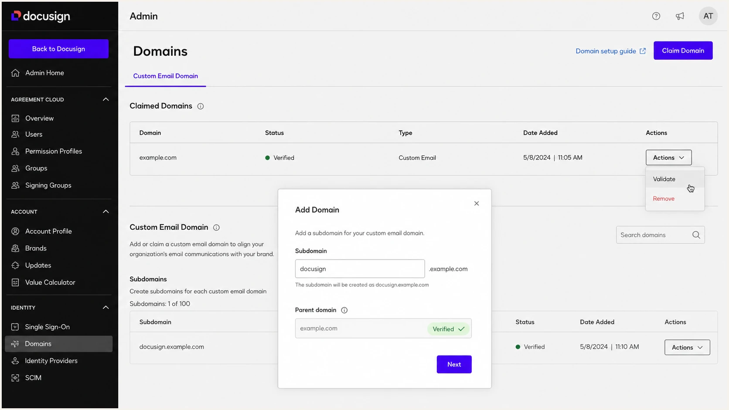The image size is (729, 410).
Task: Open the help question mark icon
Action: (656, 16)
